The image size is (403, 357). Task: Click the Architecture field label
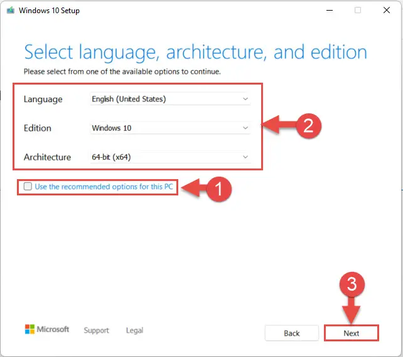tap(47, 157)
